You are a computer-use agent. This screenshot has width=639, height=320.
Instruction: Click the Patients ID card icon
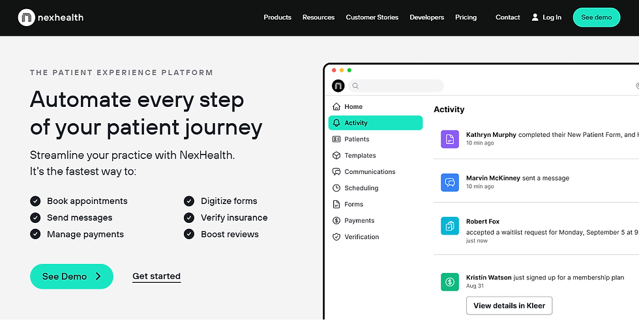(336, 139)
